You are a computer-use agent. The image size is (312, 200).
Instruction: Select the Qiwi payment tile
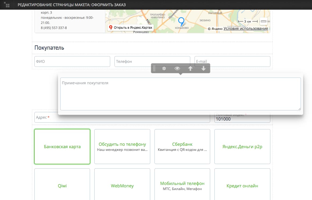(62, 186)
